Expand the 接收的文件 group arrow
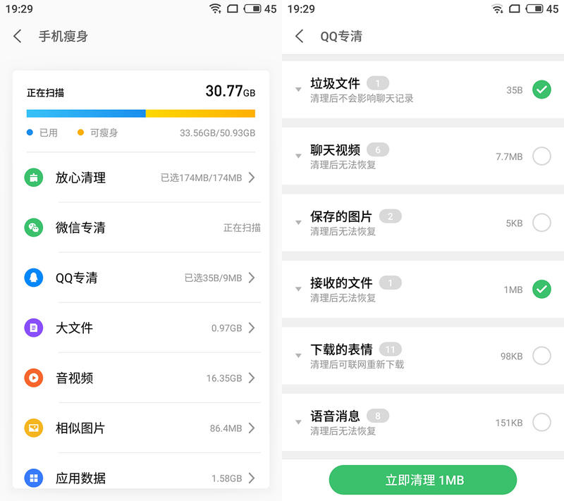564x501 pixels. (x=299, y=289)
